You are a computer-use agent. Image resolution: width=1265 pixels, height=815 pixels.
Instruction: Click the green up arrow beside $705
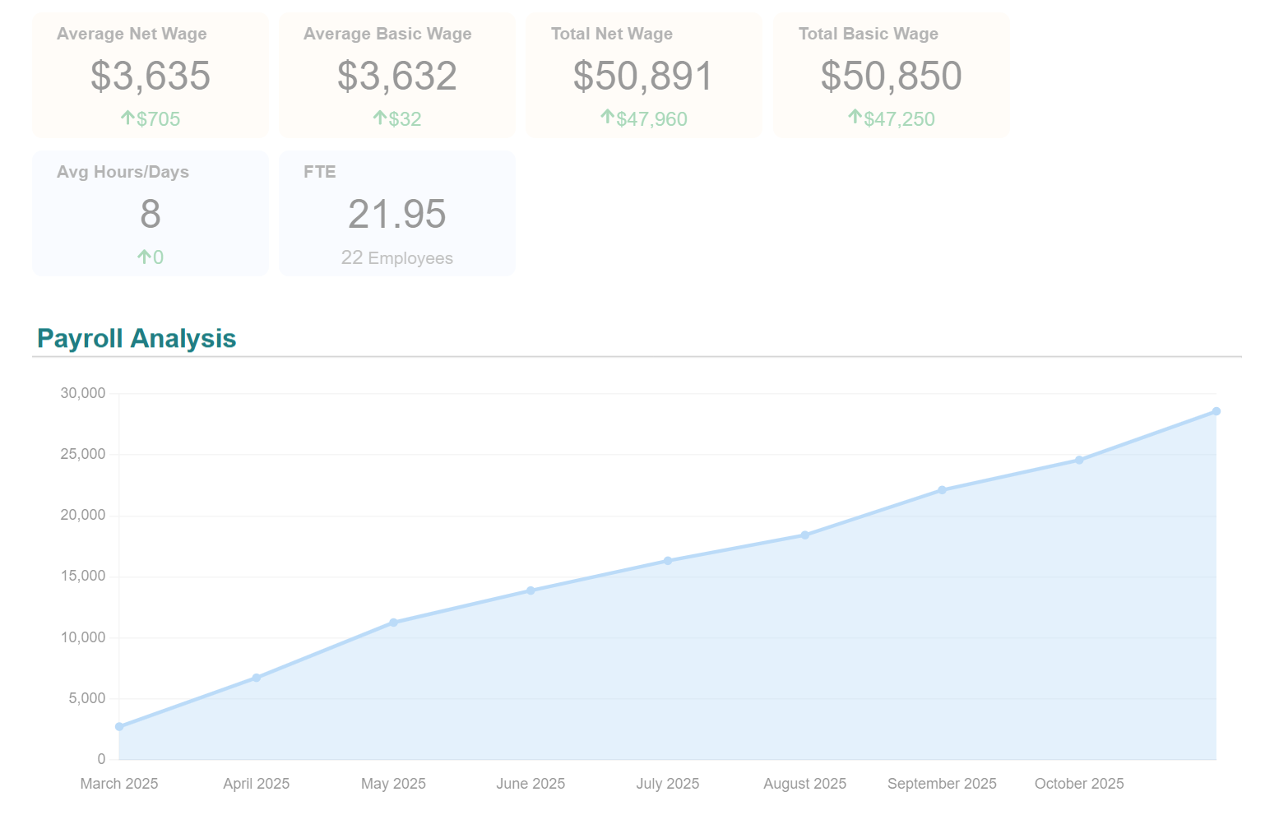tap(127, 118)
